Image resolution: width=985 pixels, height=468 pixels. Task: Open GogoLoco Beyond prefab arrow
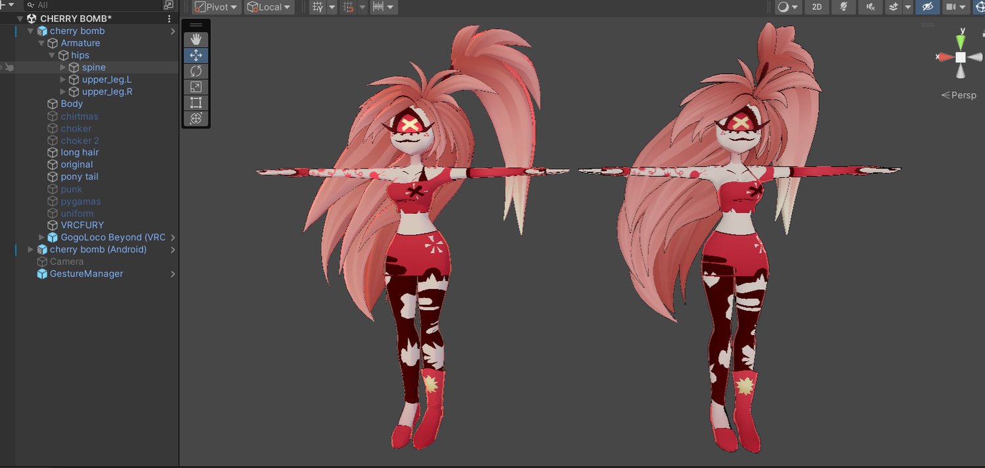173,237
